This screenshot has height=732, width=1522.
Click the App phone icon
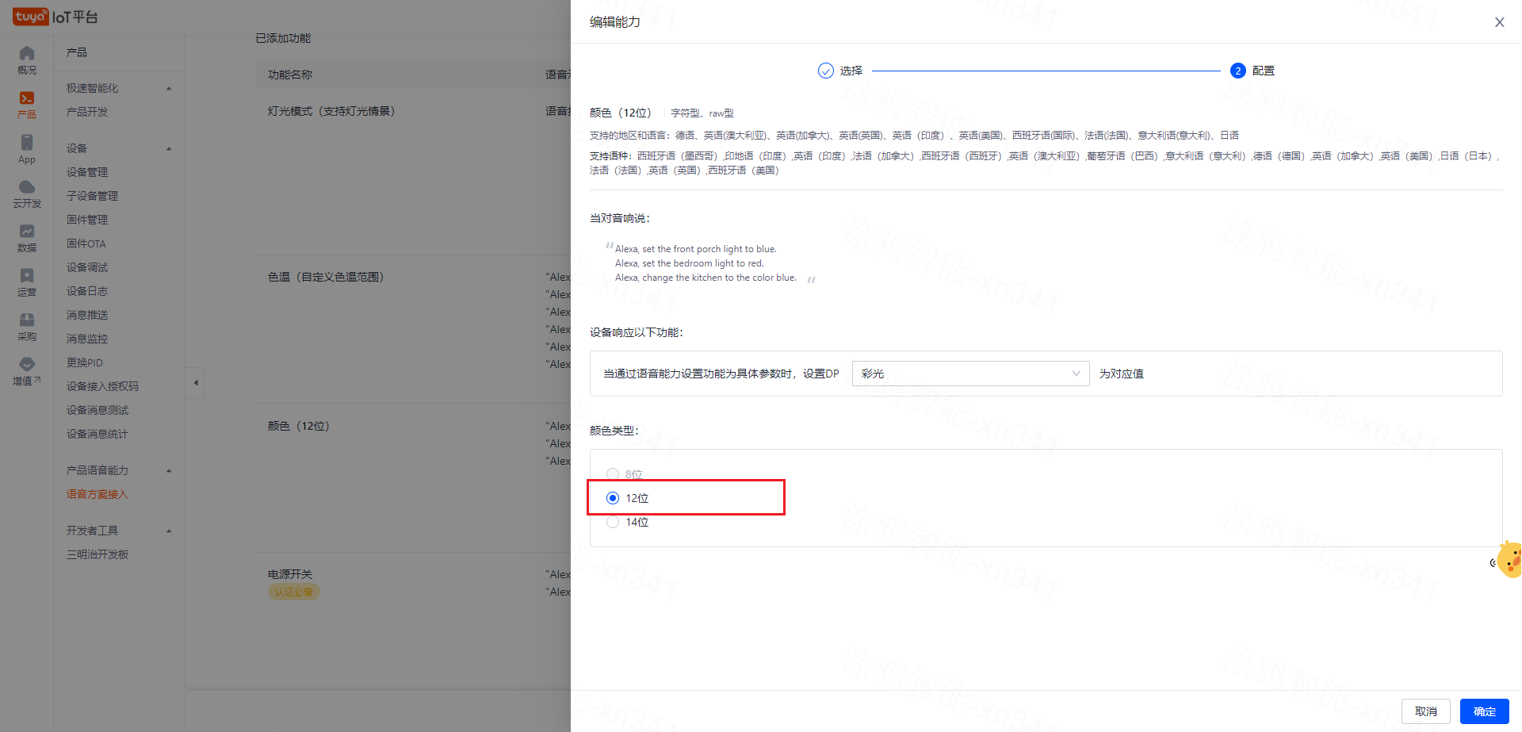pos(27,144)
